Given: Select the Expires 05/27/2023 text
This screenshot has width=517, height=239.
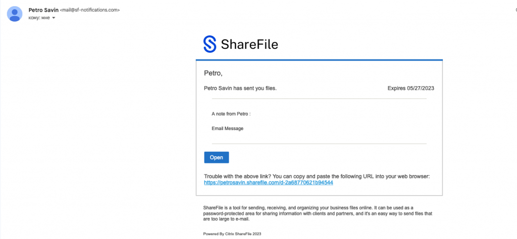Looking at the screenshot, I should [411, 88].
